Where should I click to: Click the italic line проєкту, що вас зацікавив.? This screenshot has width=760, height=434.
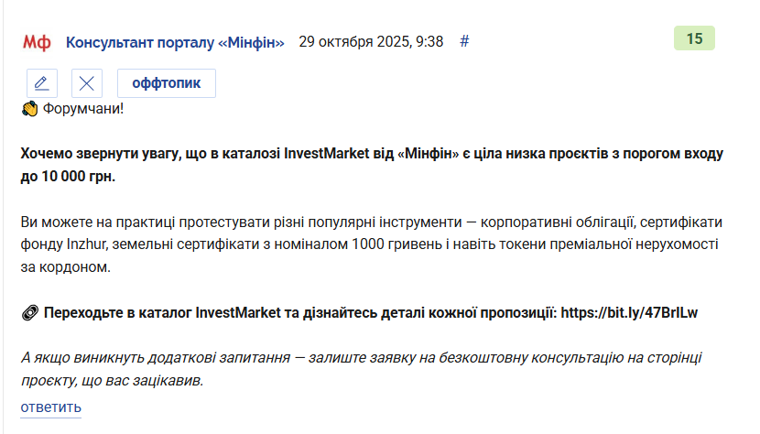[x=112, y=381]
